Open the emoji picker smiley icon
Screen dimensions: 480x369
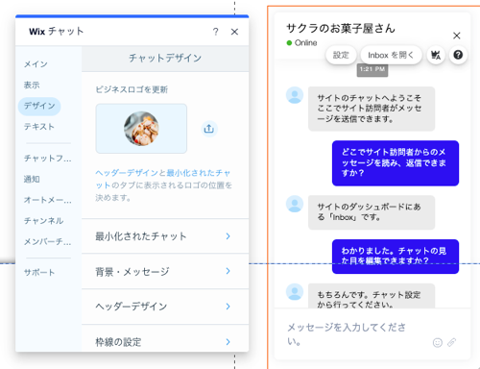[x=438, y=342]
